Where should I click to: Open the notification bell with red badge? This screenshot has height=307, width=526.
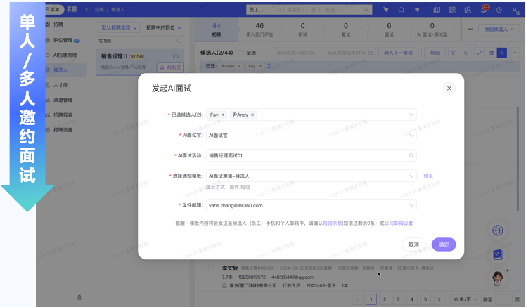pyautogui.click(x=484, y=10)
